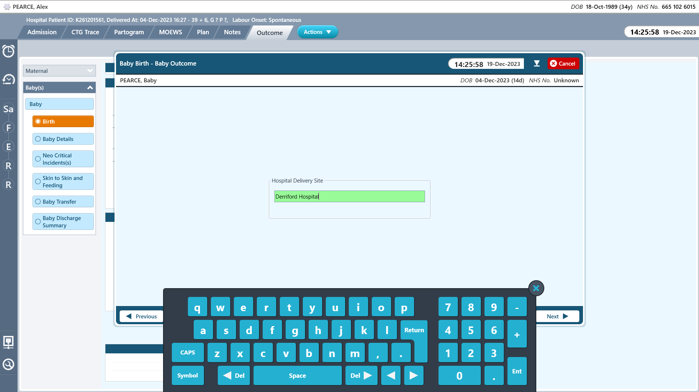Select the Sa sidebar icon
This screenshot has width=699, height=392.
tap(8, 109)
